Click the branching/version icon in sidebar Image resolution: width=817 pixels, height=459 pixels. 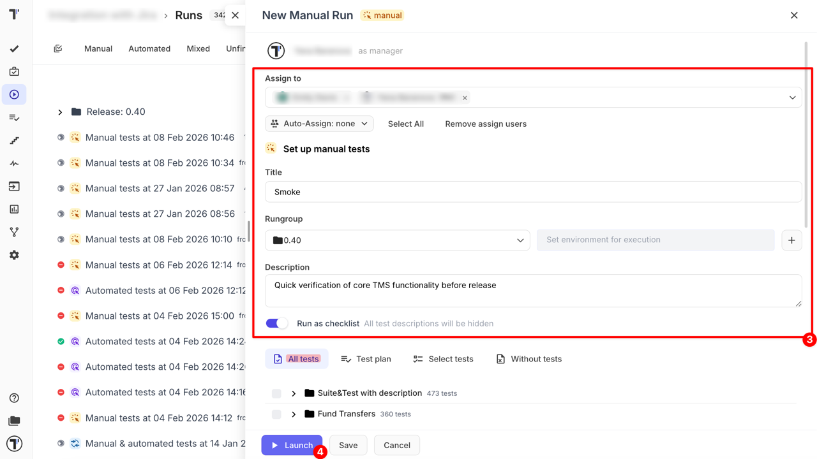pos(14,231)
